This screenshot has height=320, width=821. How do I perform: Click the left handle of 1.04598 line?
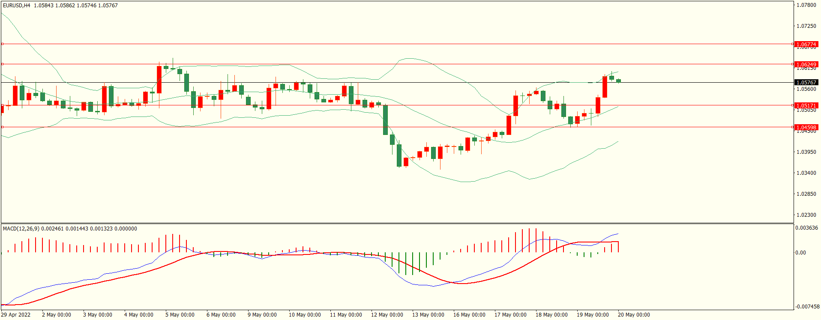point(2,127)
